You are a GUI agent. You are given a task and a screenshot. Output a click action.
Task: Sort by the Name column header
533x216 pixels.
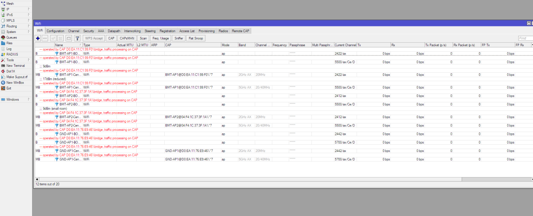68,45
